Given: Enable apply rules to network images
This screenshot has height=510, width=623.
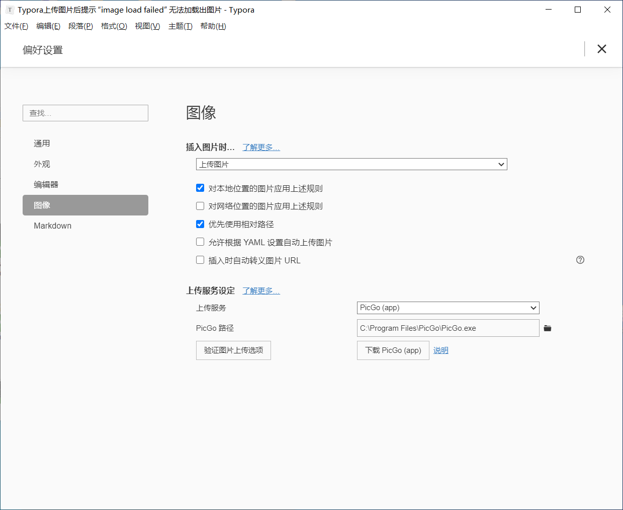Looking at the screenshot, I should pos(200,206).
